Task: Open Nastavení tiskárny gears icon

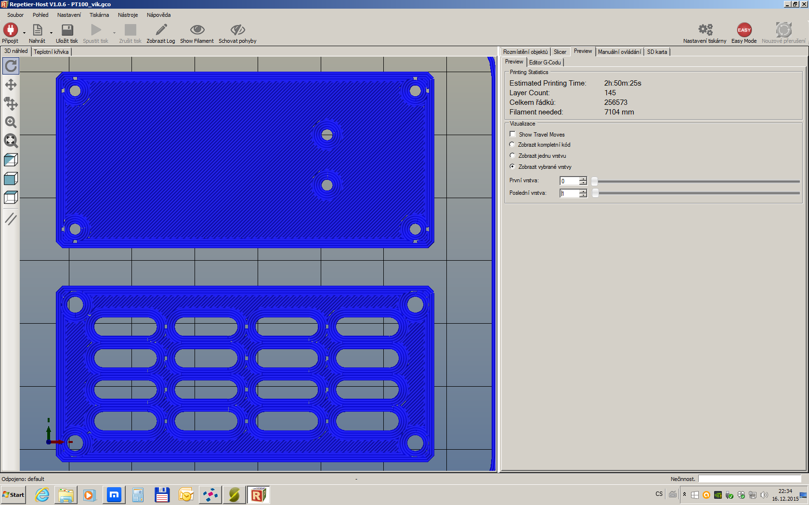Action: tap(705, 30)
